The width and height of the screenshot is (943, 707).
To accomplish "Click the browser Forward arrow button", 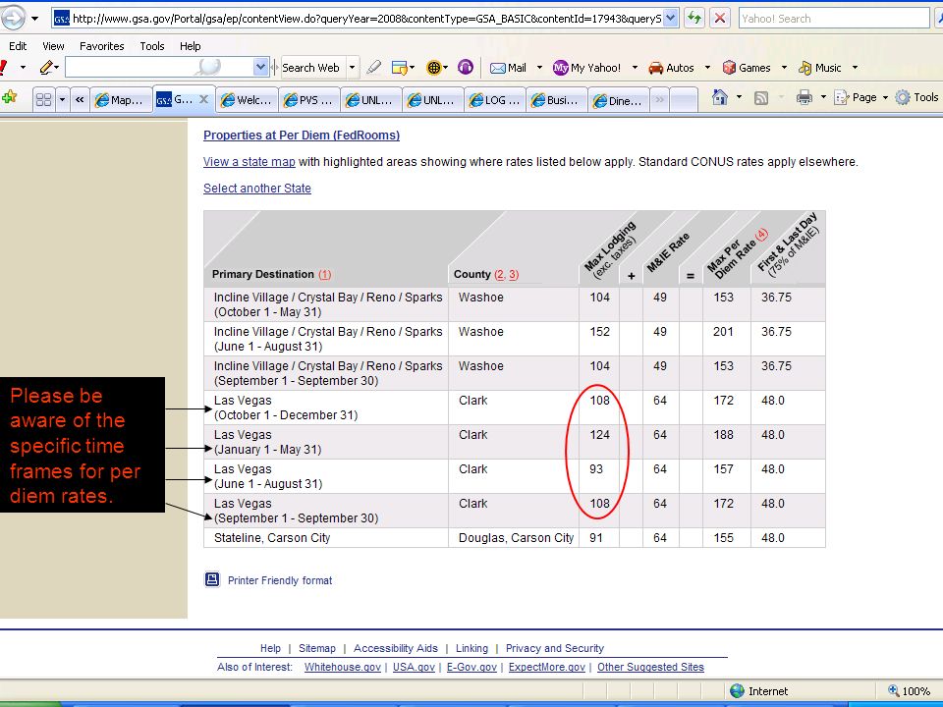I will click(13, 18).
